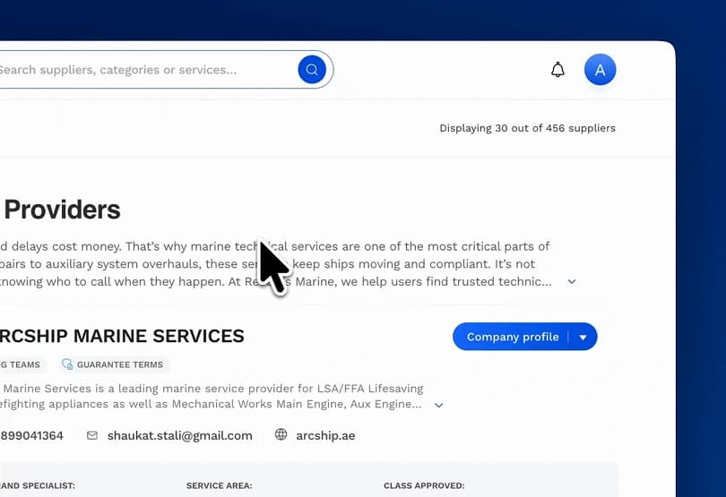Open the Company profile dropdown arrow

[583, 337]
